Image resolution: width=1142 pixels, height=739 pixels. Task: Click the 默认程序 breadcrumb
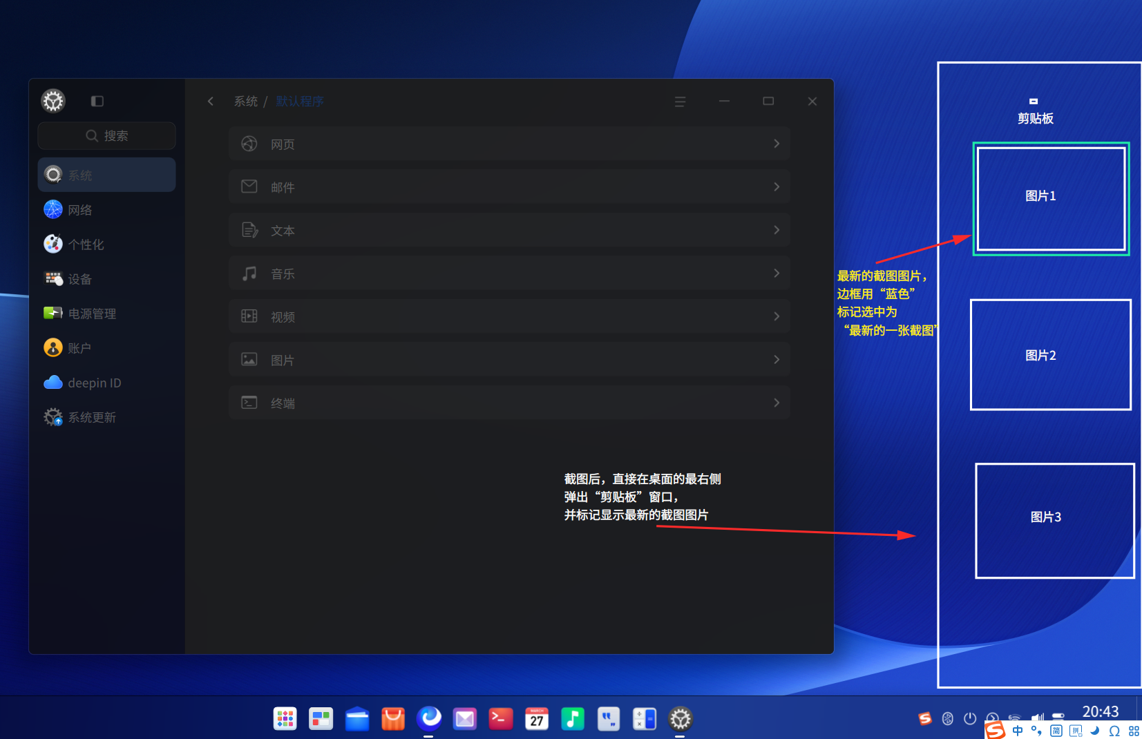point(300,101)
